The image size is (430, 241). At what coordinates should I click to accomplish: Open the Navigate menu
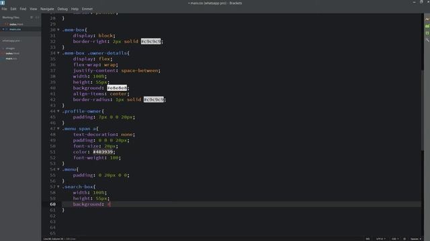[47, 9]
